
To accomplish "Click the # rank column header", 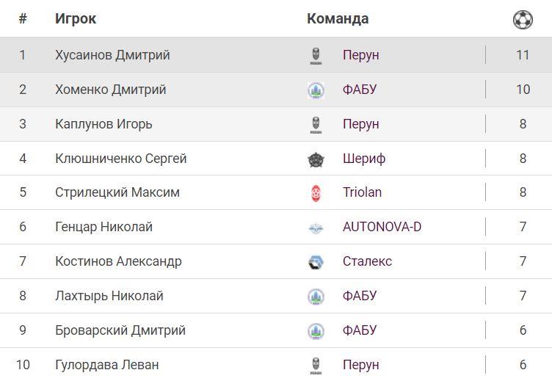I will point(23,18).
